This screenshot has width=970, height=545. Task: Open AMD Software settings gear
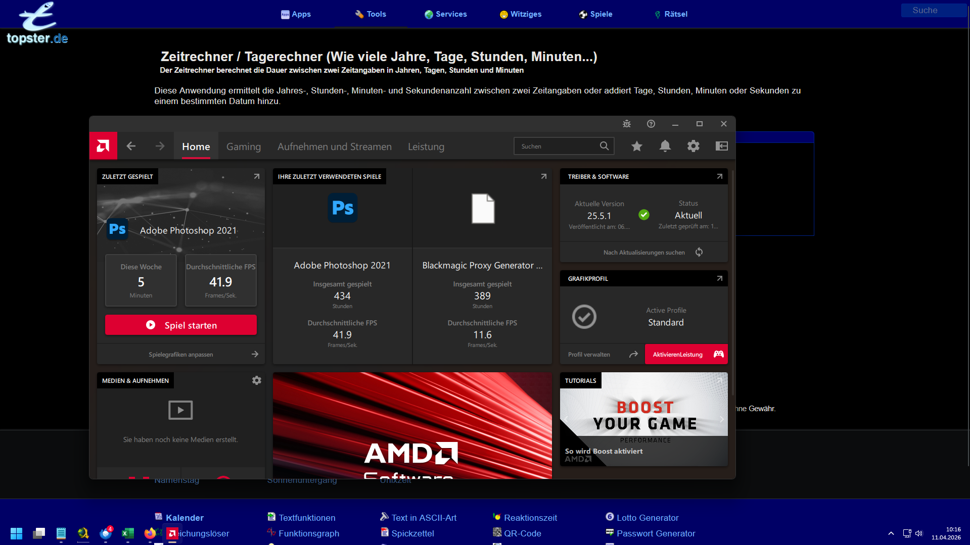(694, 146)
